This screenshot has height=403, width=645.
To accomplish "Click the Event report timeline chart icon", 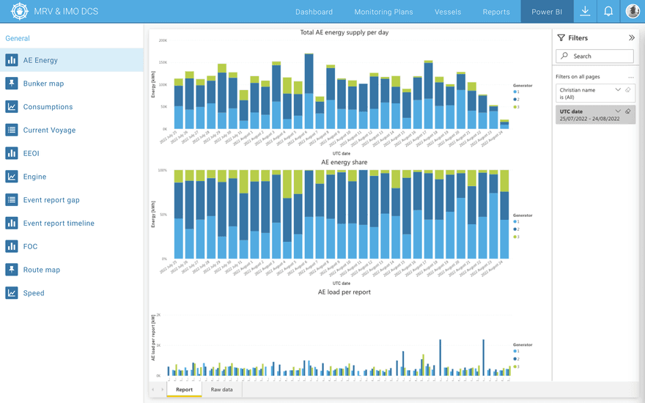I will [x=12, y=223].
